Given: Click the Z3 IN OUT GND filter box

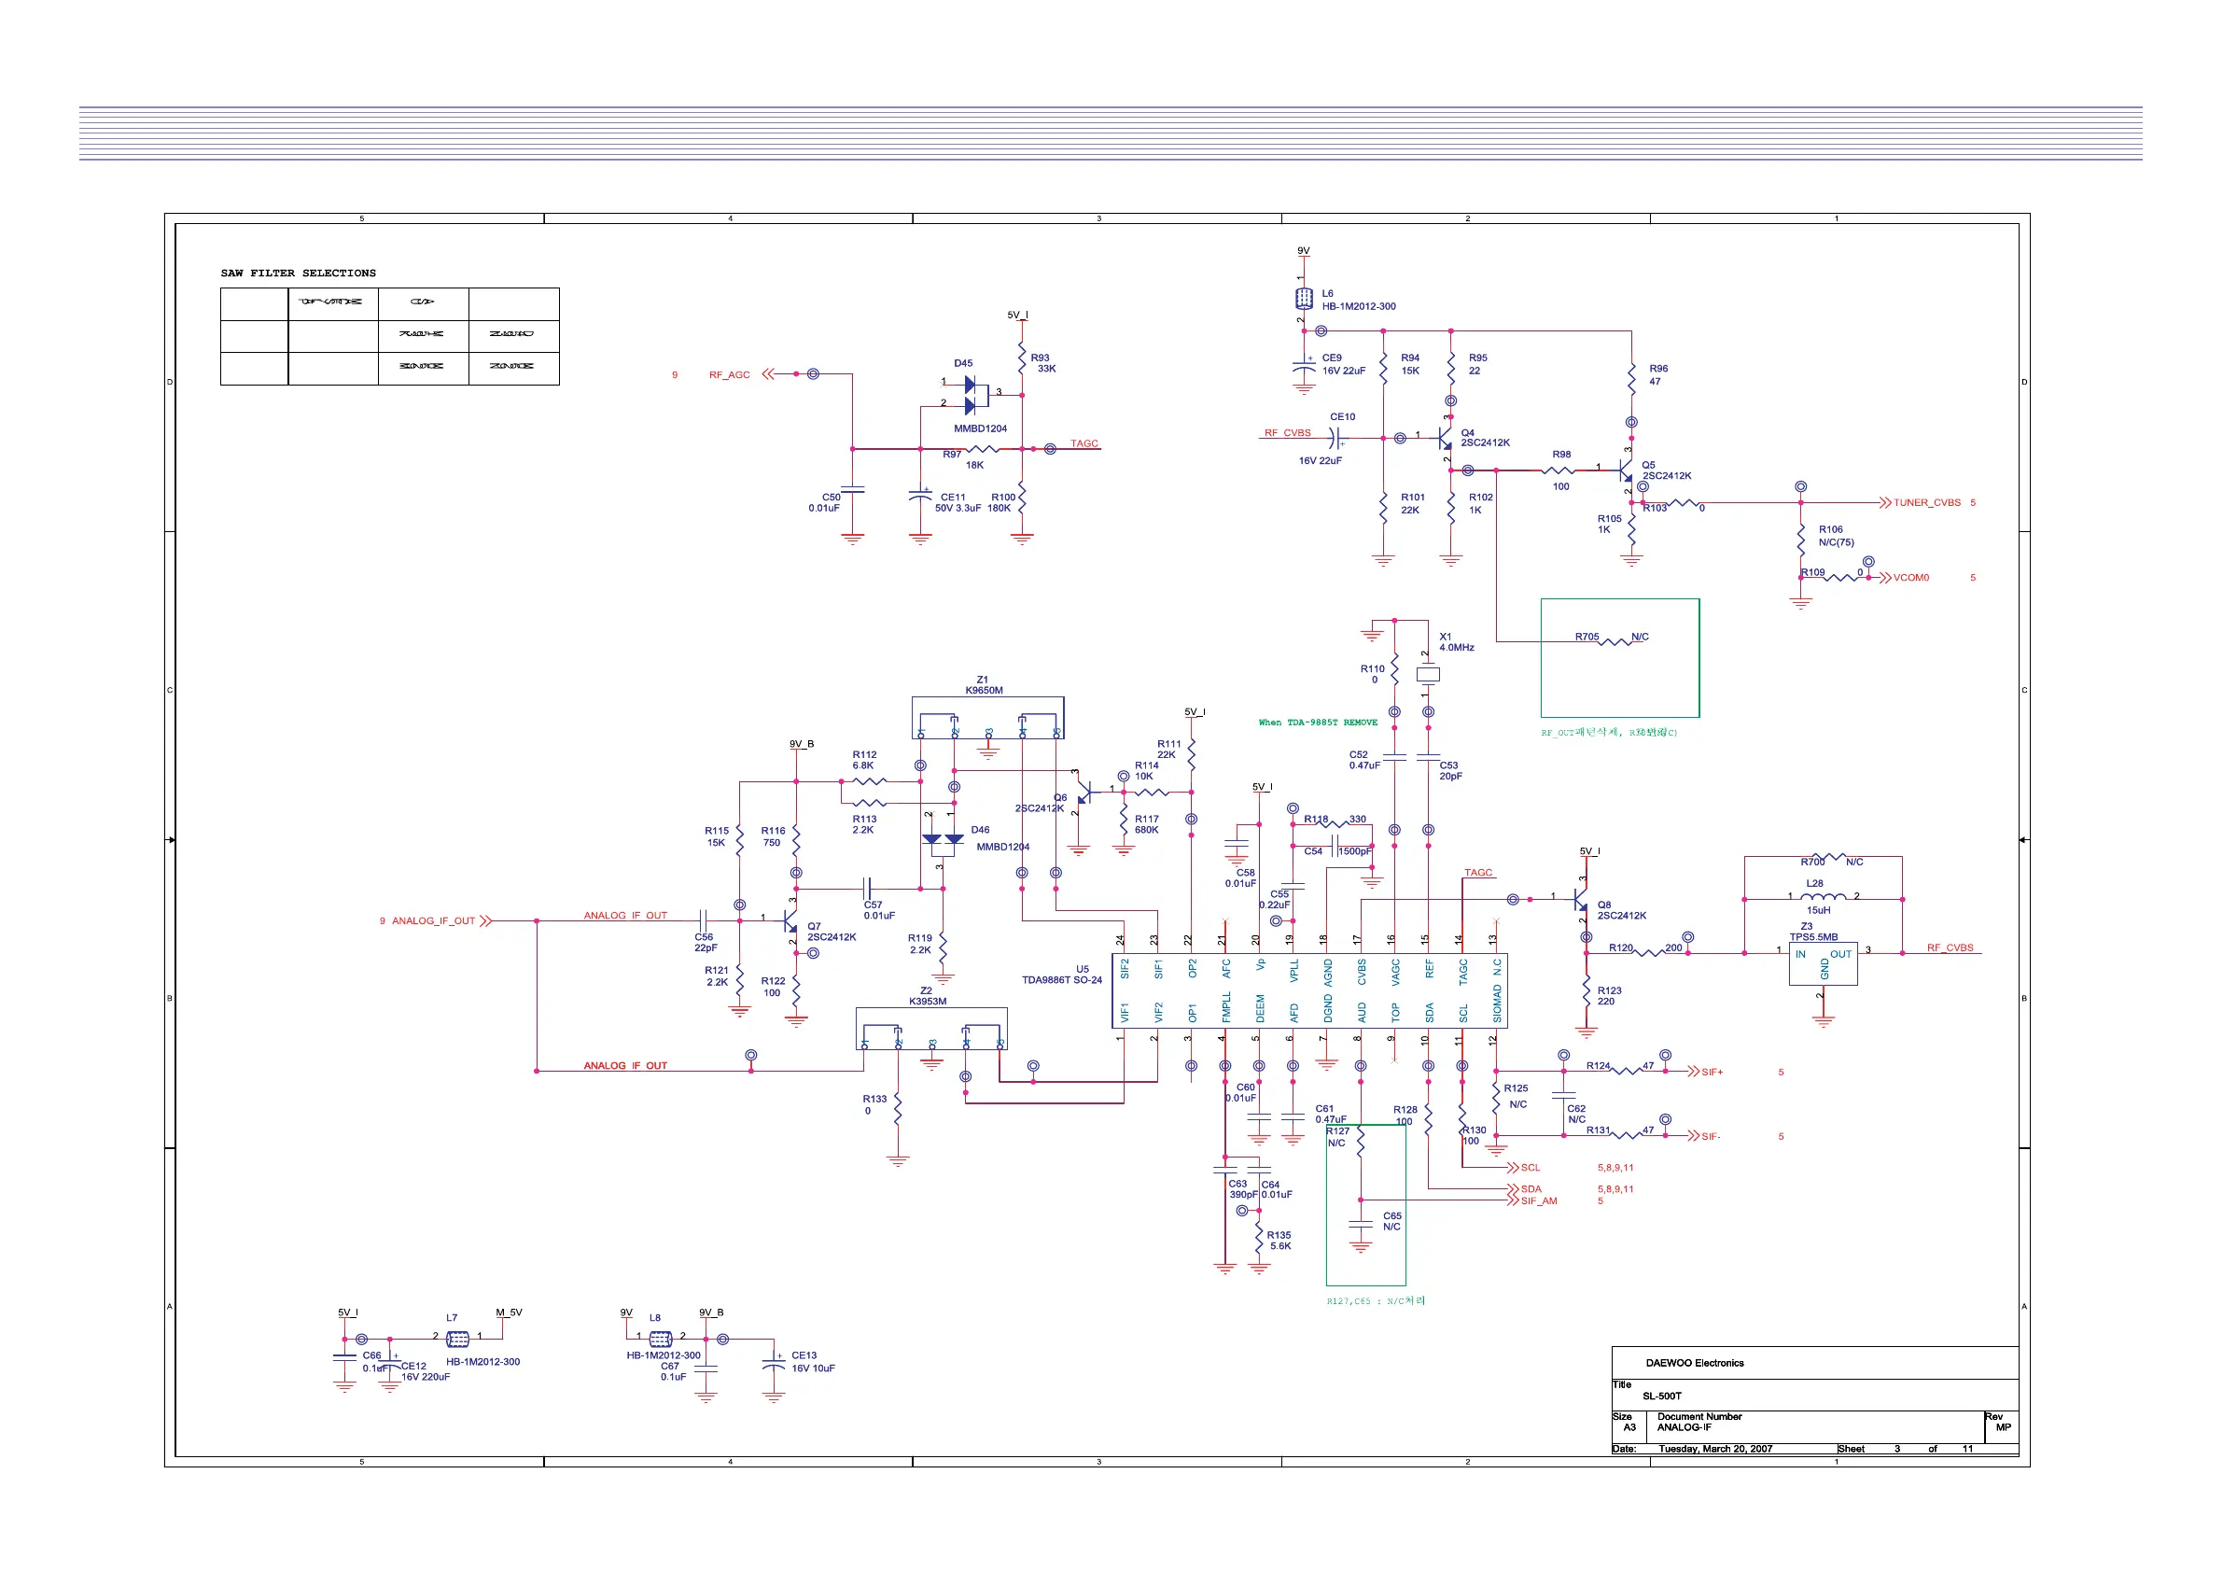Looking at the screenshot, I should [x=1824, y=964].
